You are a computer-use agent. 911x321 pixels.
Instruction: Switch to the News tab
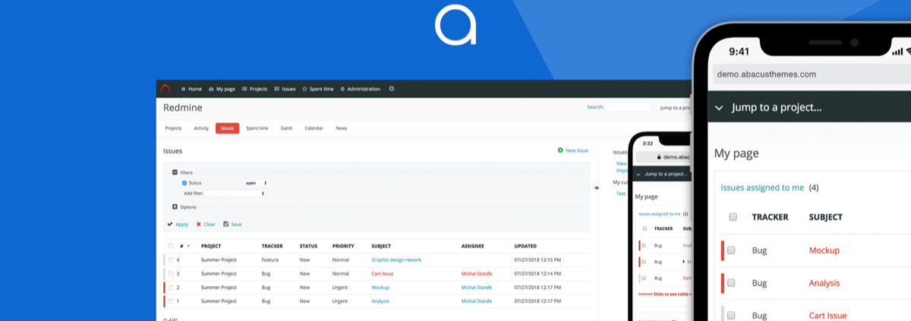click(341, 128)
